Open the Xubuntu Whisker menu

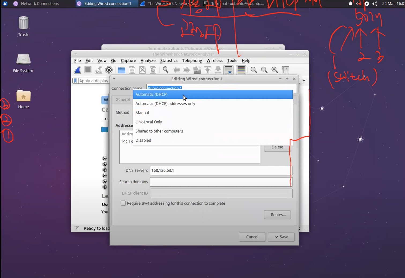pos(5,3)
